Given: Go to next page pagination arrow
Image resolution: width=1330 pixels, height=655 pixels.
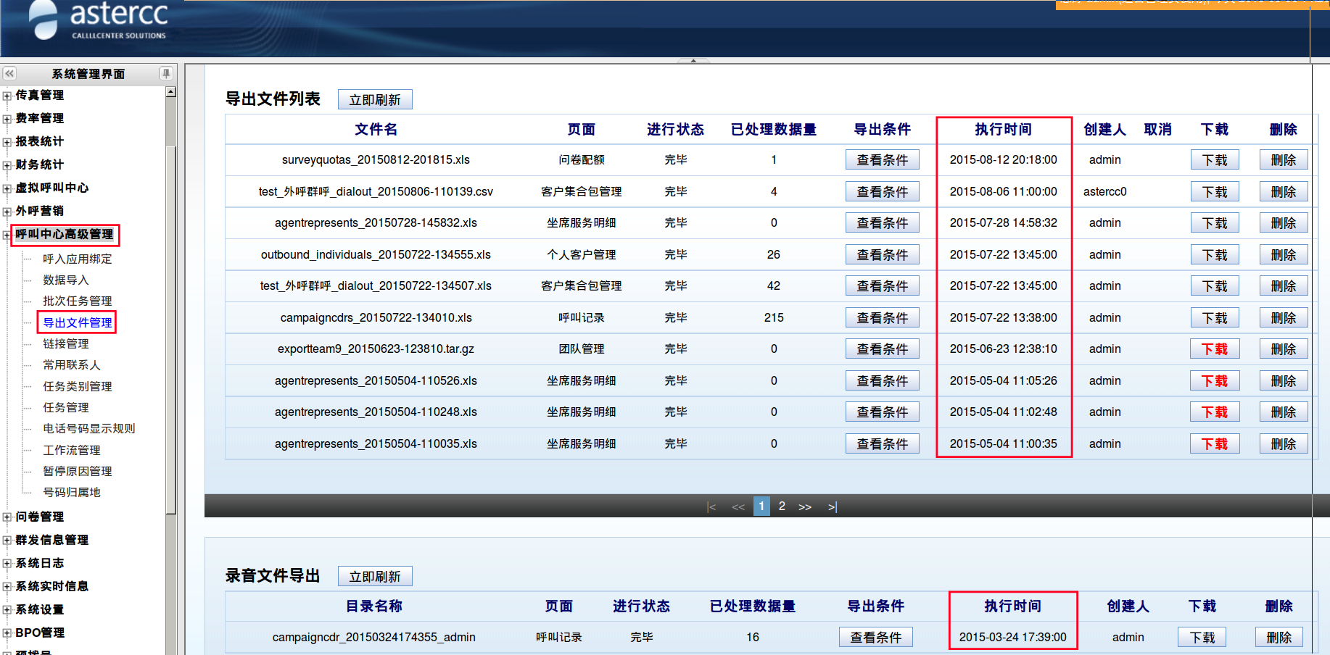Looking at the screenshot, I should [x=805, y=506].
